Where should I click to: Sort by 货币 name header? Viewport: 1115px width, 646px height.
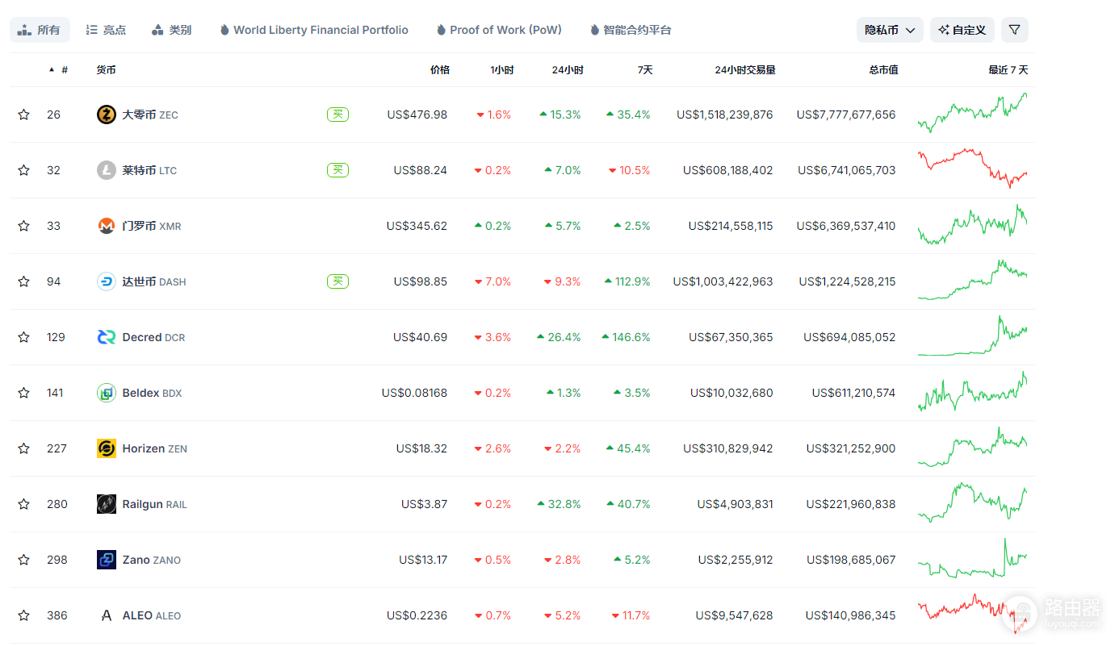pyautogui.click(x=106, y=70)
